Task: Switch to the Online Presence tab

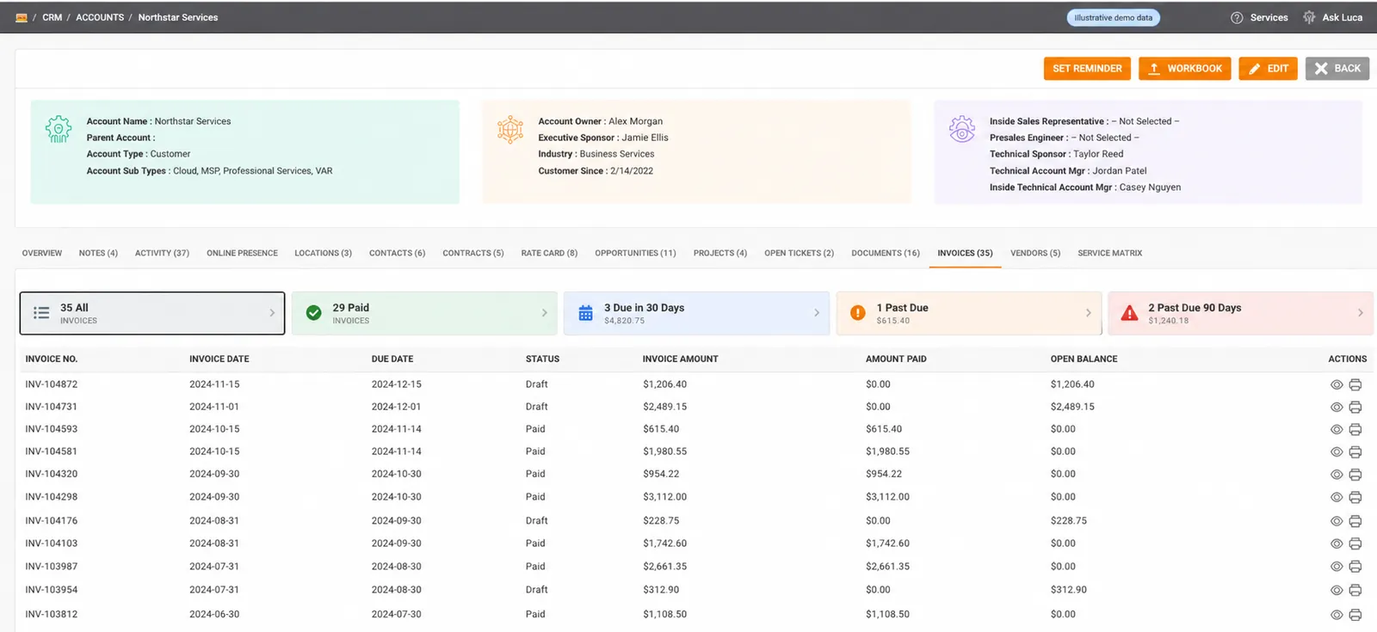Action: tap(242, 254)
